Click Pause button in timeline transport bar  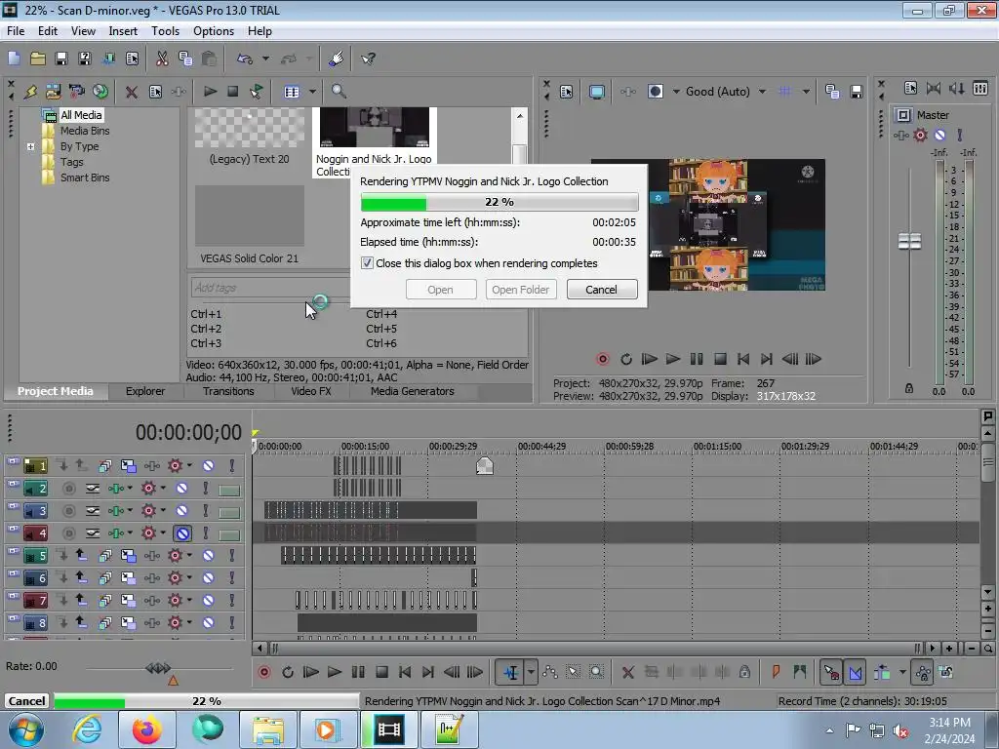[358, 672]
